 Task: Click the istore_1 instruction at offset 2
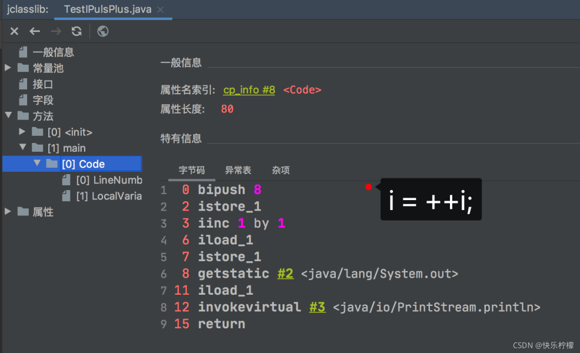(x=229, y=207)
